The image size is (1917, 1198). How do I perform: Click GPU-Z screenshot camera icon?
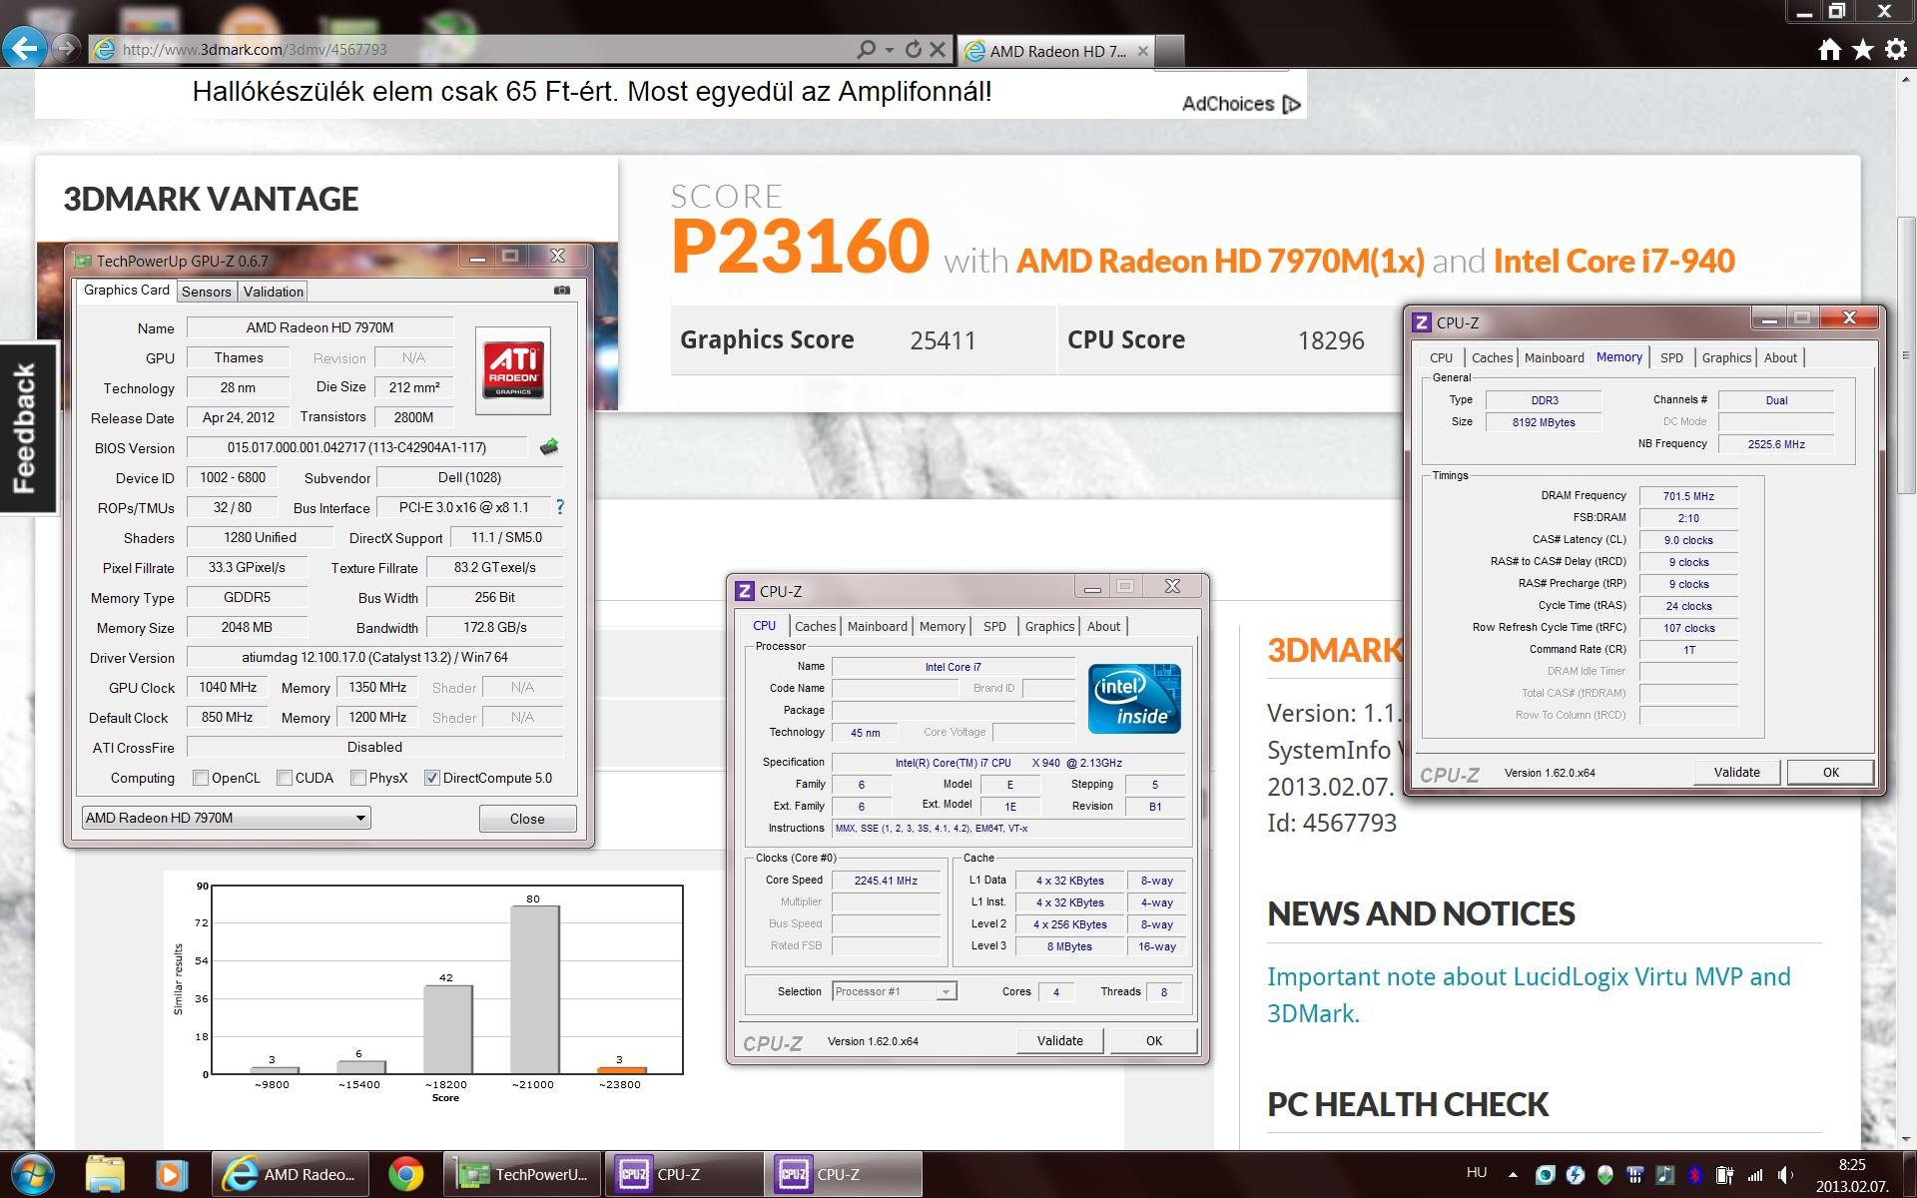tap(562, 291)
